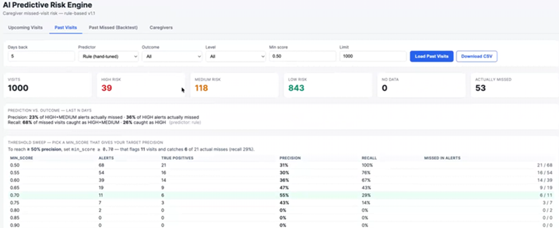This screenshot has width=559, height=228.
Task: Click the Visits 1000 card
Action: (x=48, y=85)
